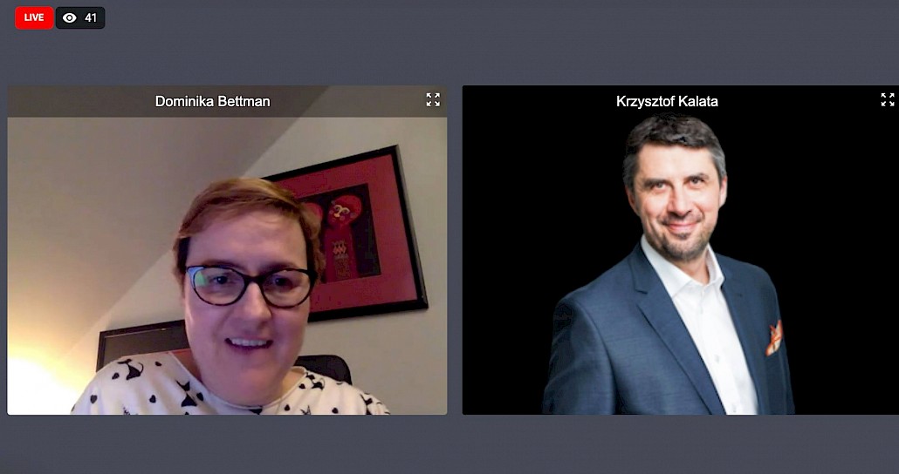The image size is (899, 474).
Task: Select Krzysztof Kalata's video feed
Action: [x=681, y=250]
